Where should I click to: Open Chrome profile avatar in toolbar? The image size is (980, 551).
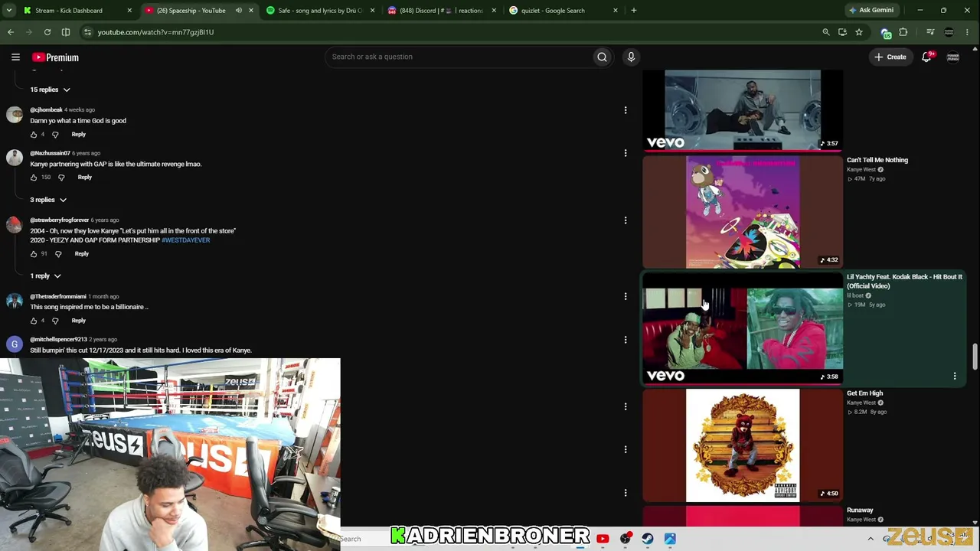[x=949, y=32]
